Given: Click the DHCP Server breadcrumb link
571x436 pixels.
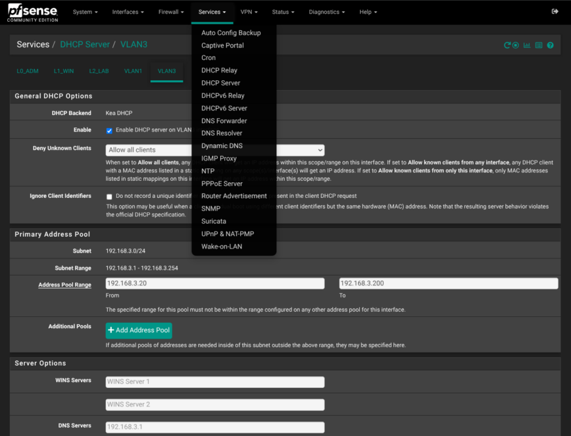Looking at the screenshot, I should [x=85, y=45].
